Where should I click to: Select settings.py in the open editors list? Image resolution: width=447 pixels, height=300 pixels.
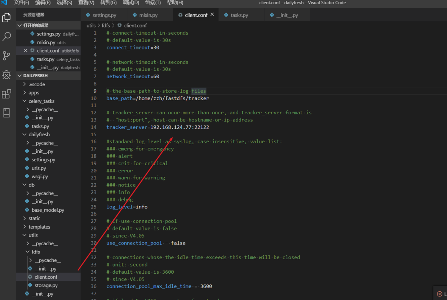coord(48,34)
